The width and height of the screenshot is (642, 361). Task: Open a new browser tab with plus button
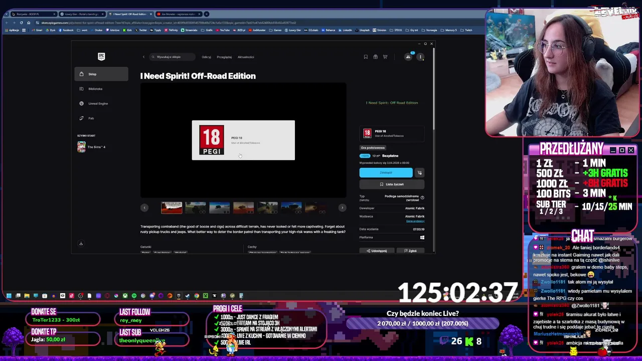(207, 14)
